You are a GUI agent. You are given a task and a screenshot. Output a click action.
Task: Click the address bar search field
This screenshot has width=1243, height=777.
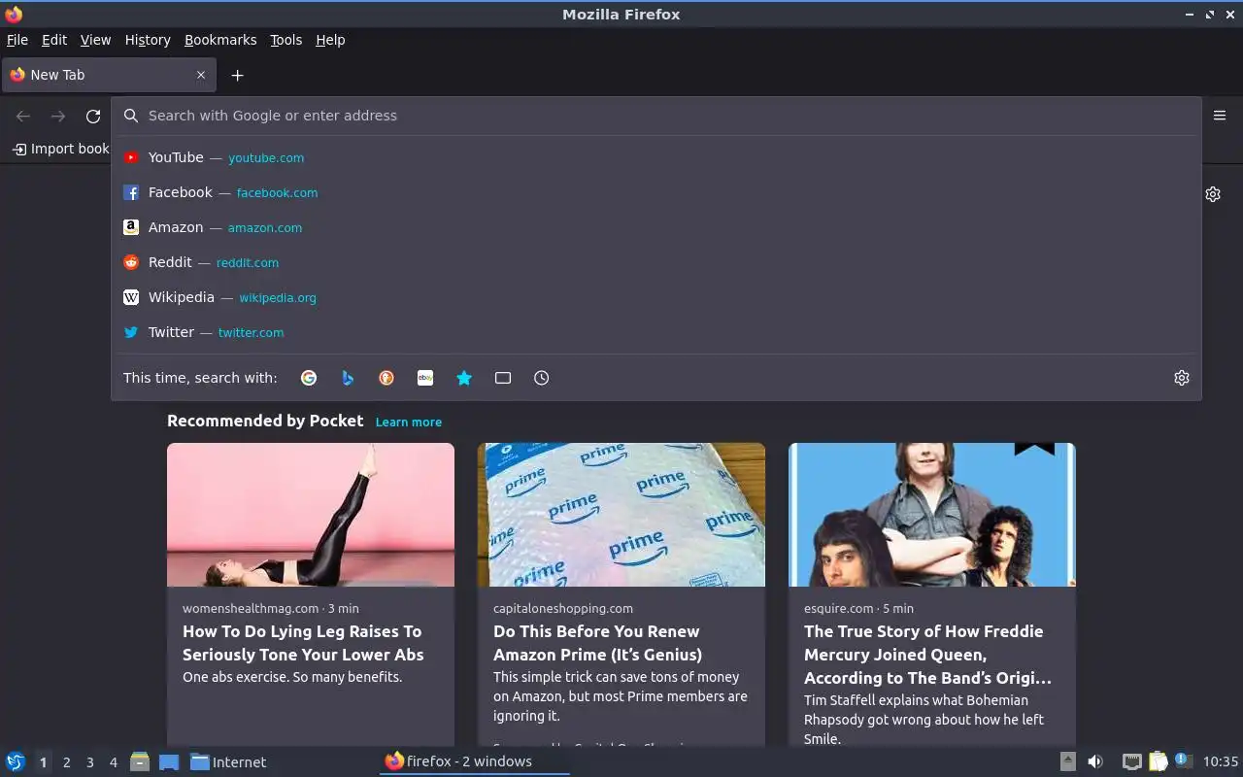pyautogui.click(x=656, y=116)
